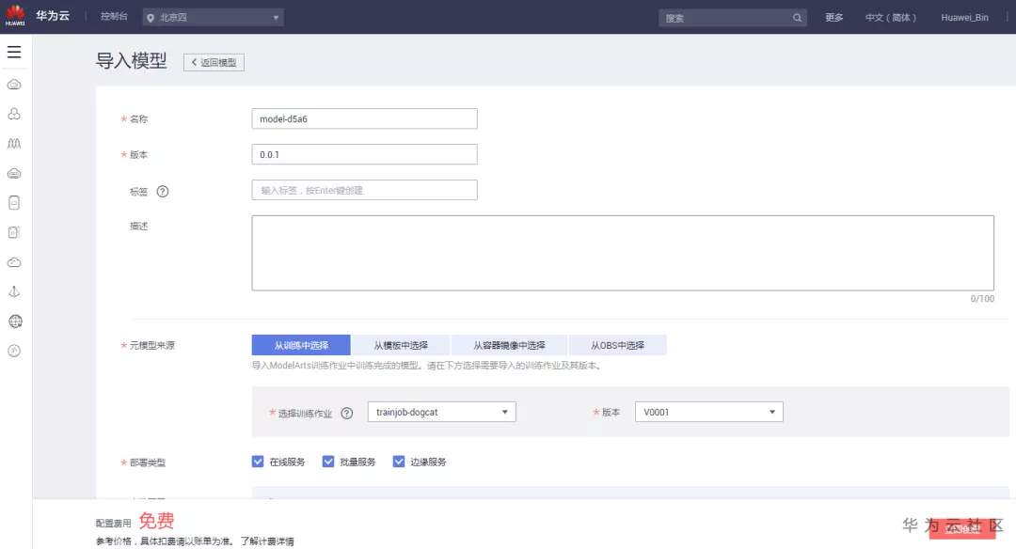The width and height of the screenshot is (1016, 549).
Task: Open the Huawei_Bin account menu
Action: [x=965, y=18]
